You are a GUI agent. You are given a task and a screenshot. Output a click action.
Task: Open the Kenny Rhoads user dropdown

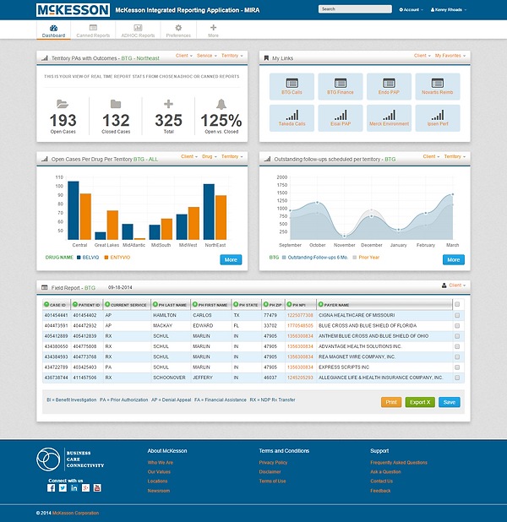[x=449, y=9]
